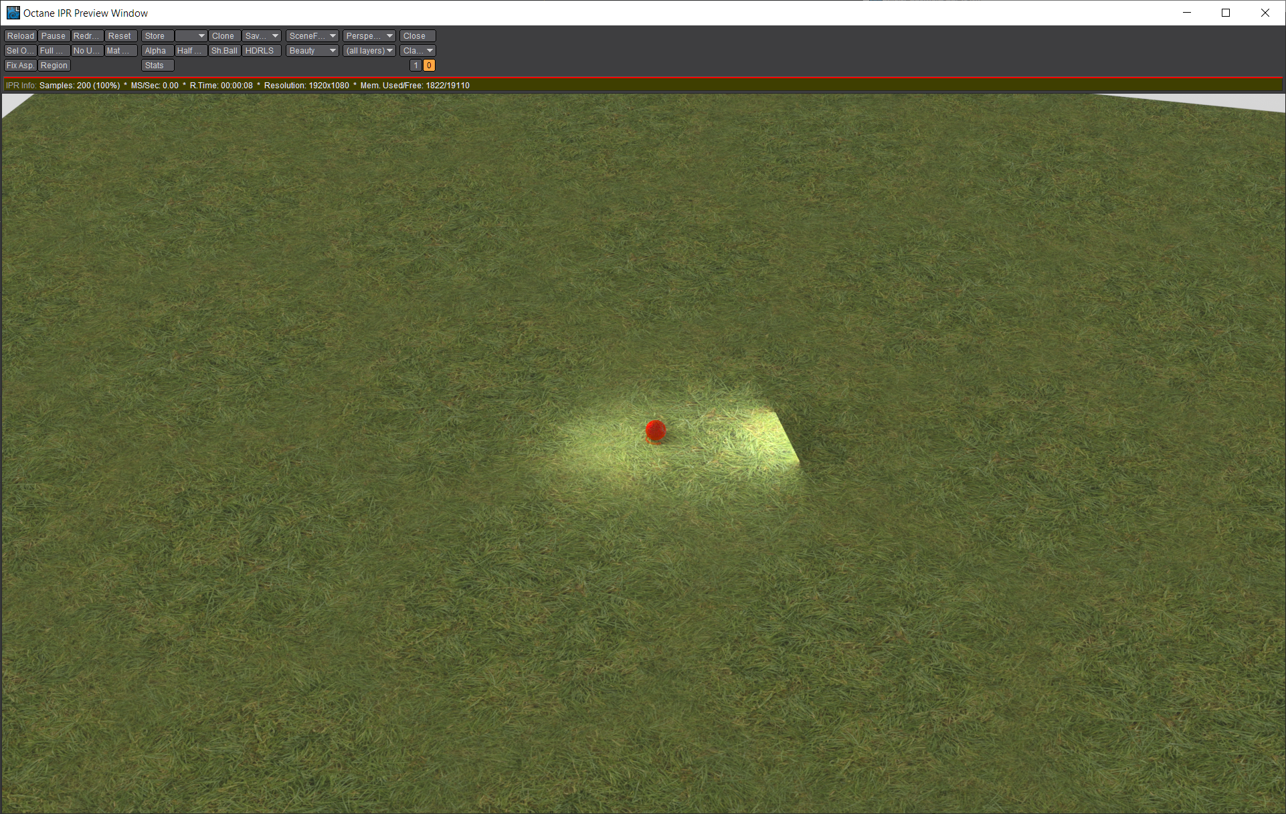Screen dimensions: 1286x814
Task: Open the Save dropdown menu
Action: tap(262, 36)
